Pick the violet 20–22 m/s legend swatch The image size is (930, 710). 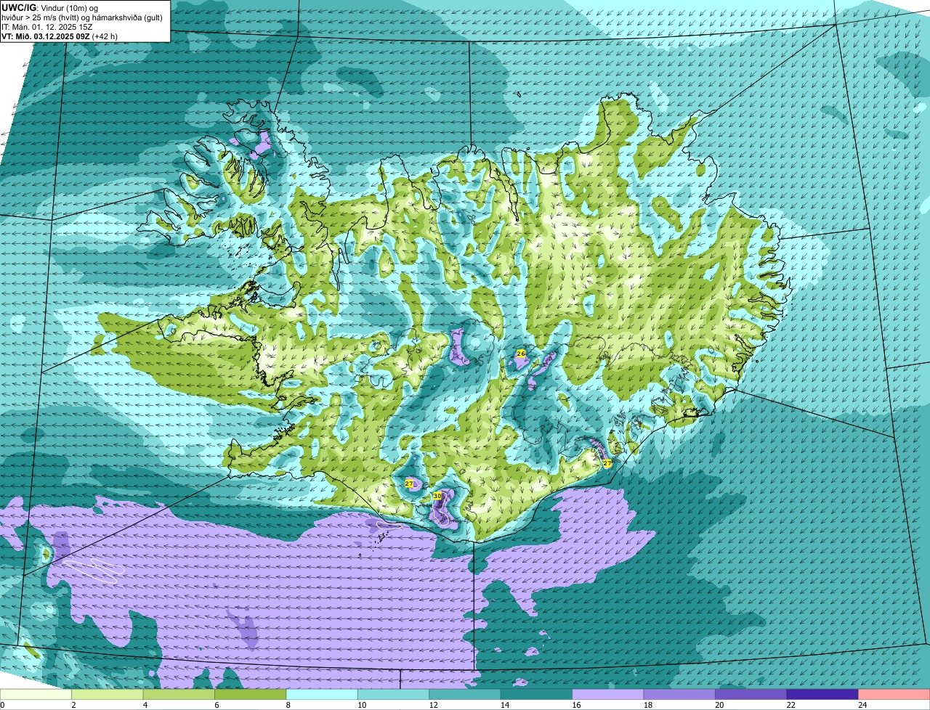click(x=751, y=694)
